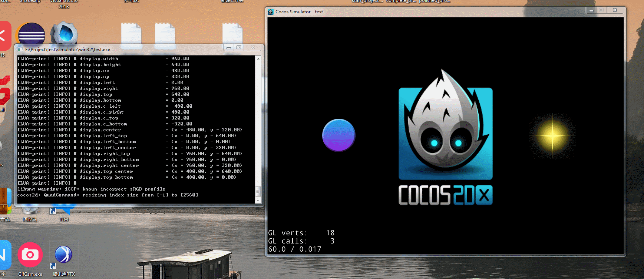Image resolution: width=644 pixels, height=279 pixels.
Task: Click the COCOS2DX logo text in simulator
Action: 446,195
